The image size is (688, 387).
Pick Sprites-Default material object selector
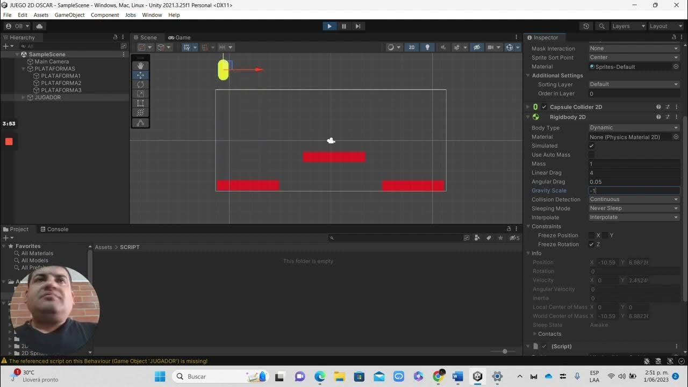[x=676, y=67]
